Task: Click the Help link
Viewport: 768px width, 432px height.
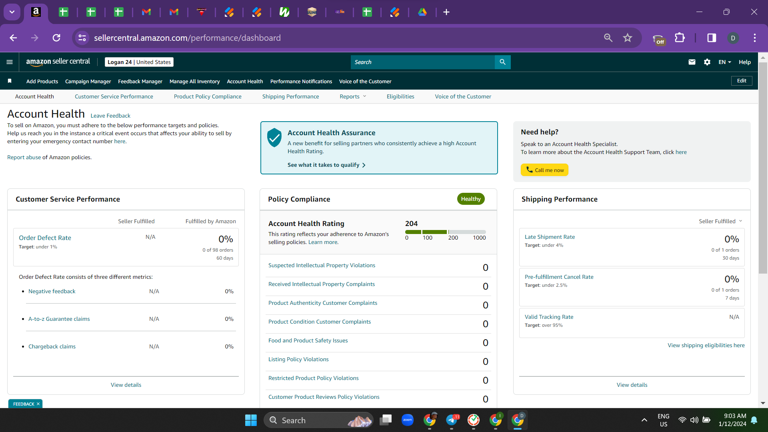Action: point(744,62)
